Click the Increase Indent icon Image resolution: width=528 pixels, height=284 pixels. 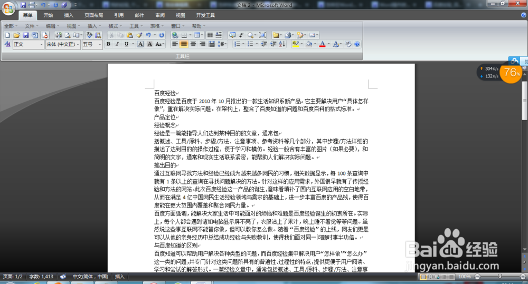coord(274,44)
